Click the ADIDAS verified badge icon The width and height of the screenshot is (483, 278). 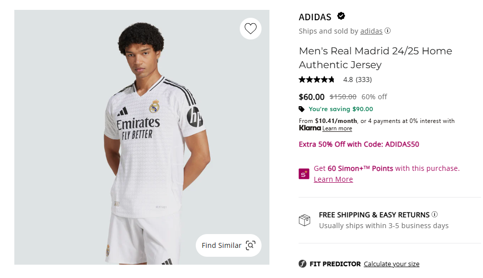point(341,16)
